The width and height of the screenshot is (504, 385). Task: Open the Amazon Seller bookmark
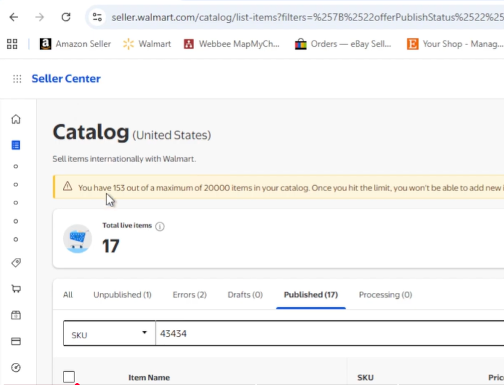(x=76, y=44)
